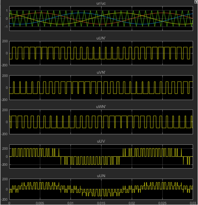Click inside the uUV line voltage display

tap(101, 157)
